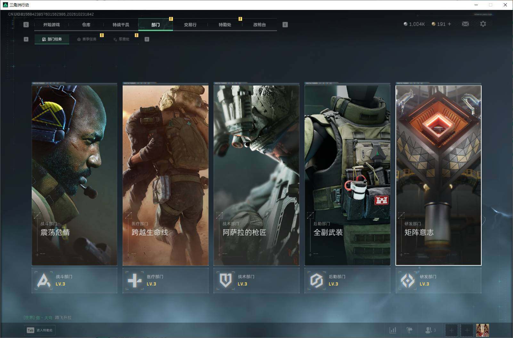Click the flag icon in bottom bar
513x338 pixels.
pos(409,330)
